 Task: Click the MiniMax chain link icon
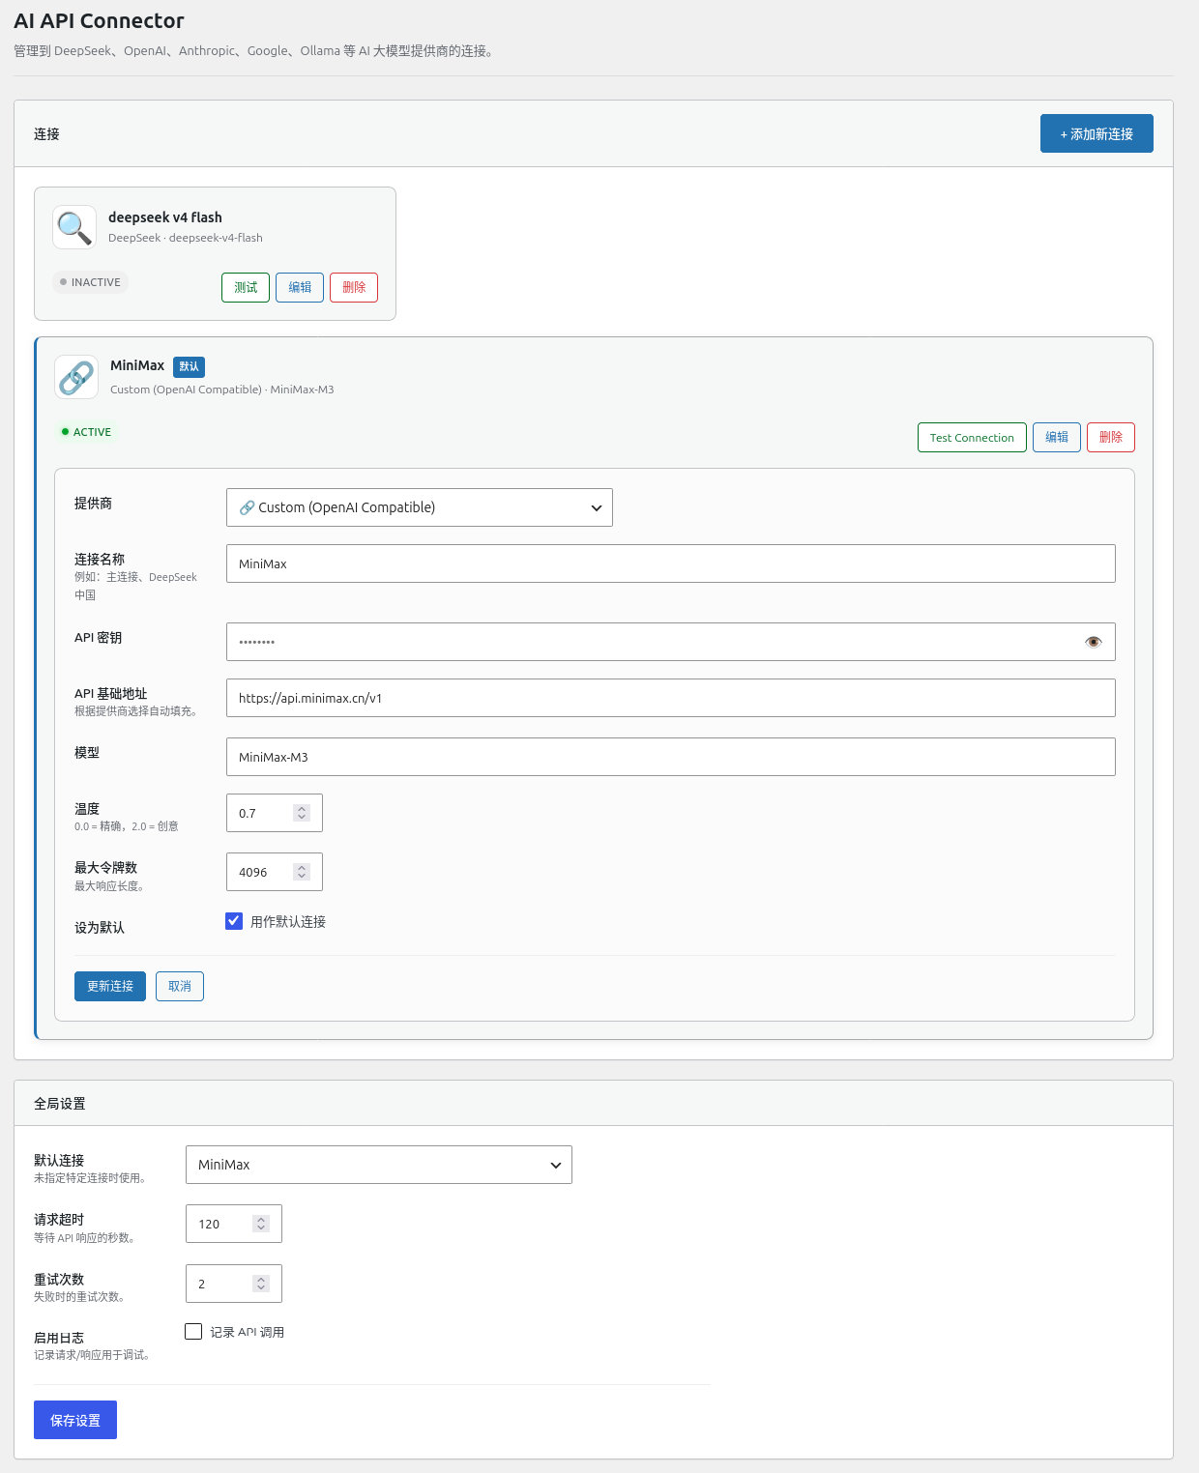[x=76, y=377]
